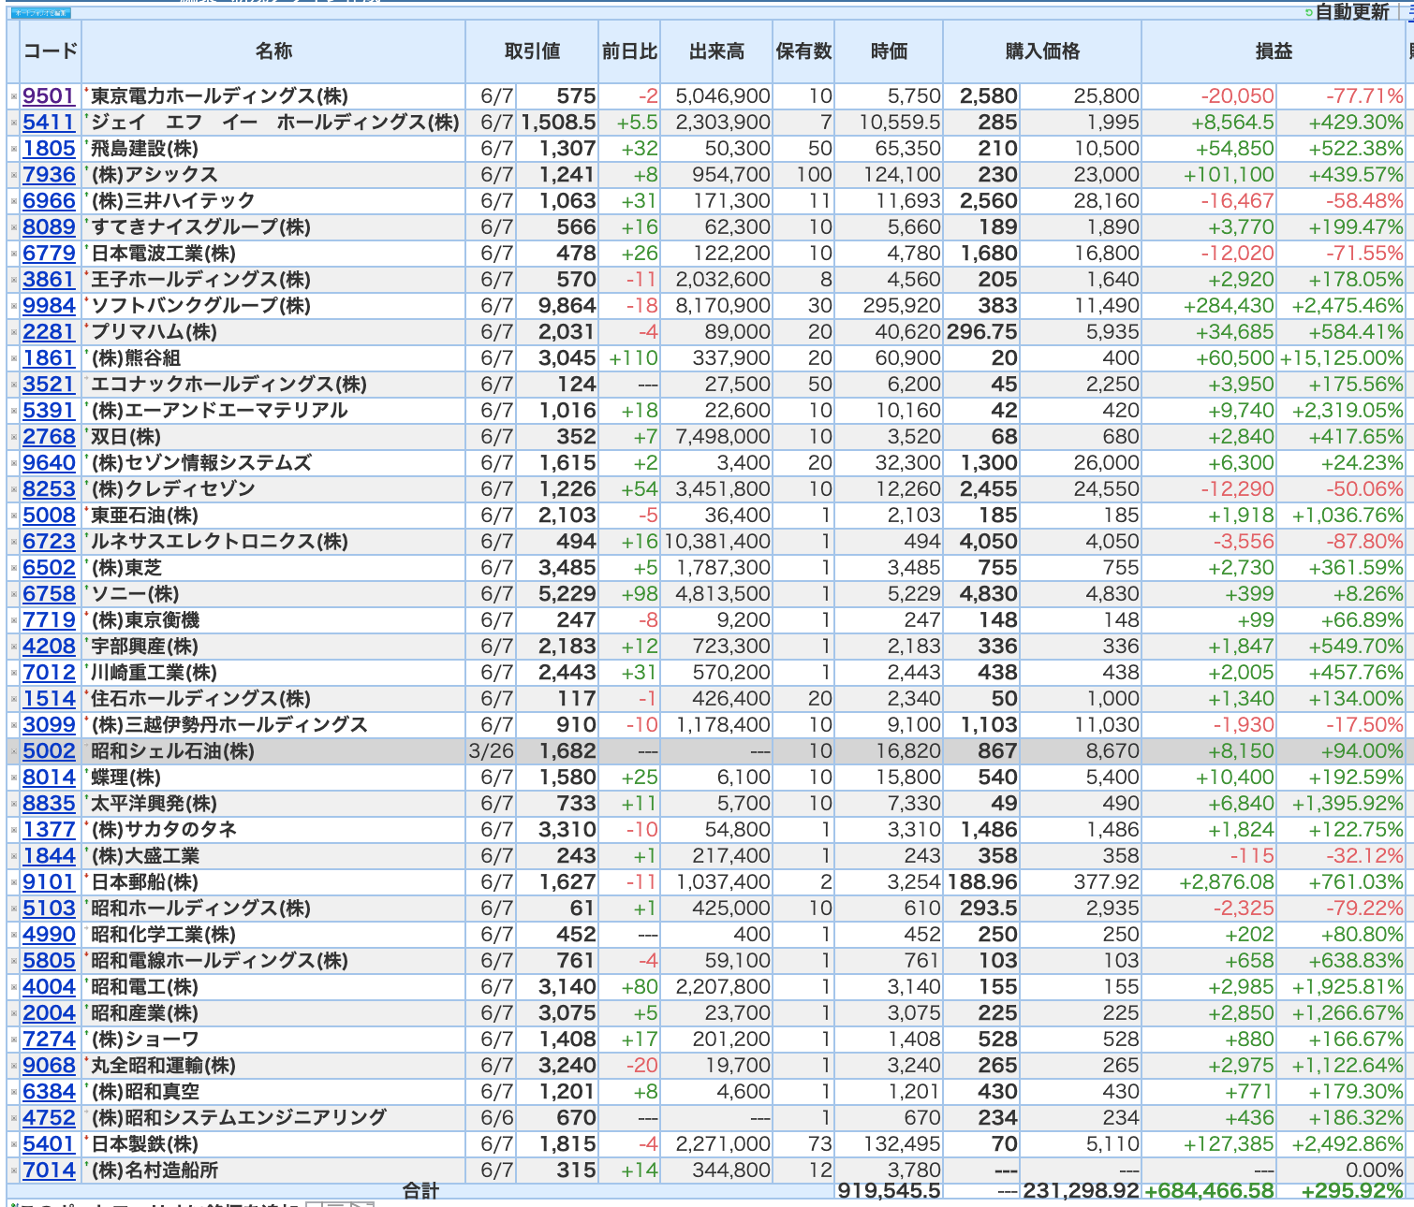The height and width of the screenshot is (1207, 1414).
Task: Select the name (株)三越伊勢丹ホールディングス
Action: point(229,725)
